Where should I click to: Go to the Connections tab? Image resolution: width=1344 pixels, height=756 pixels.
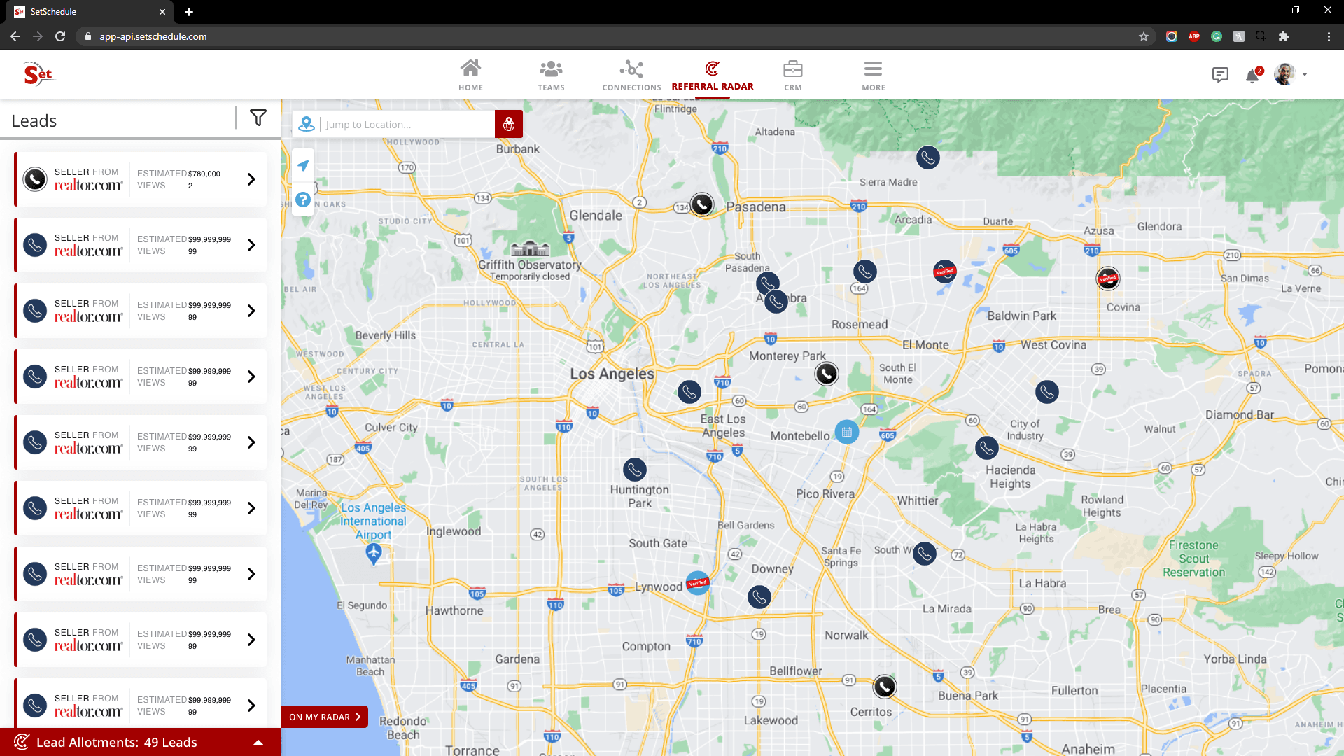(631, 76)
